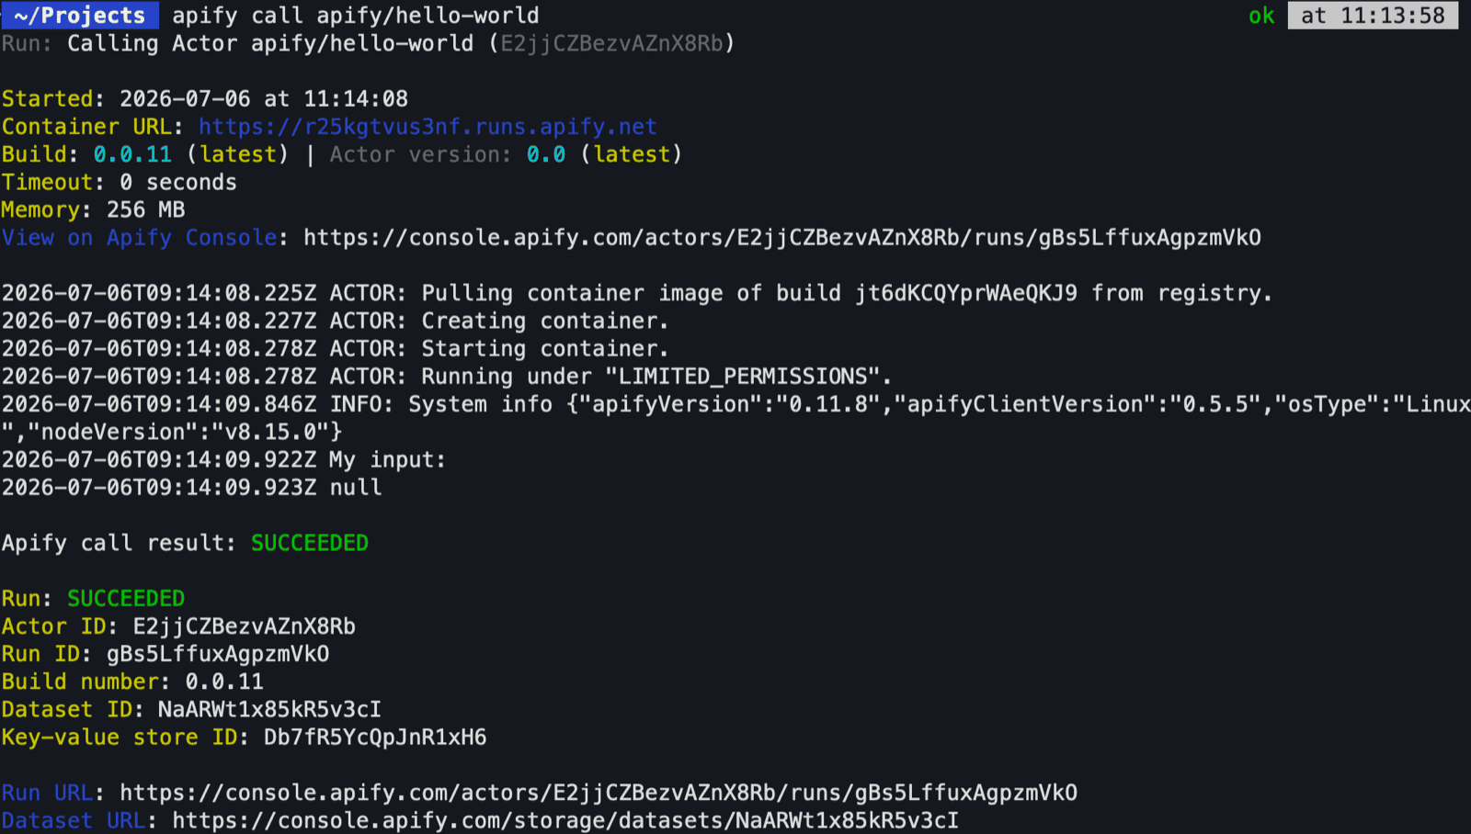Click the ~/Projects prompt segment
This screenshot has height=834, width=1471.
[80, 16]
